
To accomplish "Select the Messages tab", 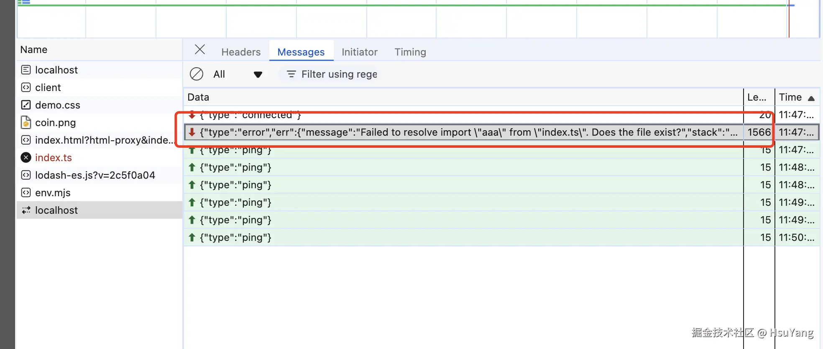I will pos(301,52).
